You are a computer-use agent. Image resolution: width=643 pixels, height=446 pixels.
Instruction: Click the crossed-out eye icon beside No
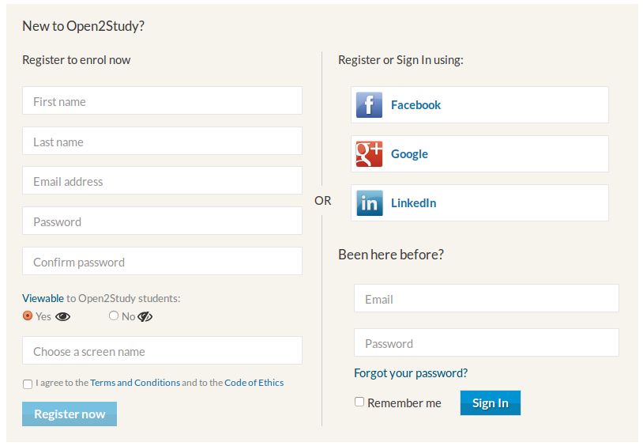[145, 316]
